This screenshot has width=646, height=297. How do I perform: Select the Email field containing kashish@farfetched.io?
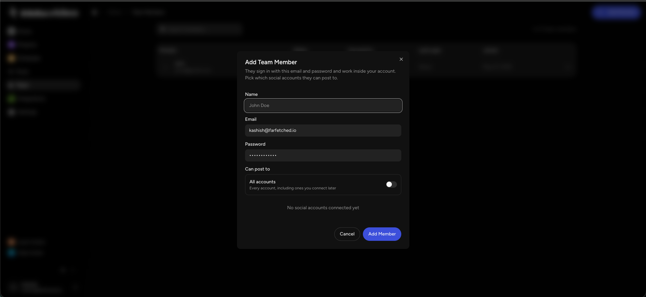click(323, 131)
